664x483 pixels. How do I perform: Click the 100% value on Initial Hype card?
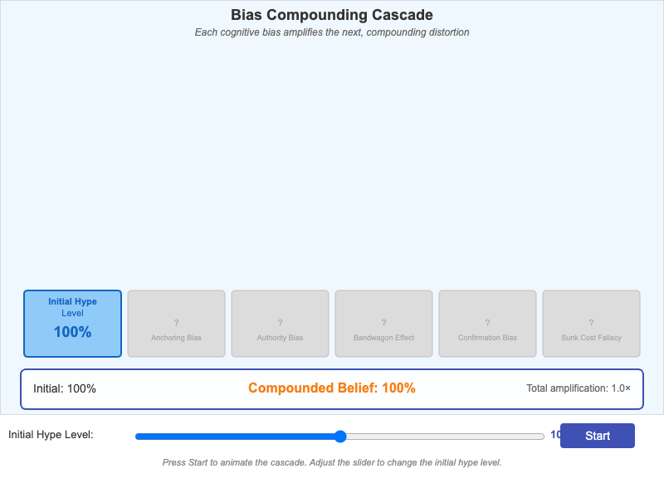click(x=72, y=333)
